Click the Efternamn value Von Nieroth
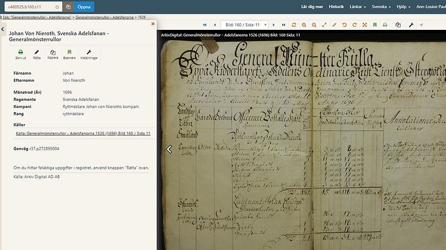 [x=74, y=81]
